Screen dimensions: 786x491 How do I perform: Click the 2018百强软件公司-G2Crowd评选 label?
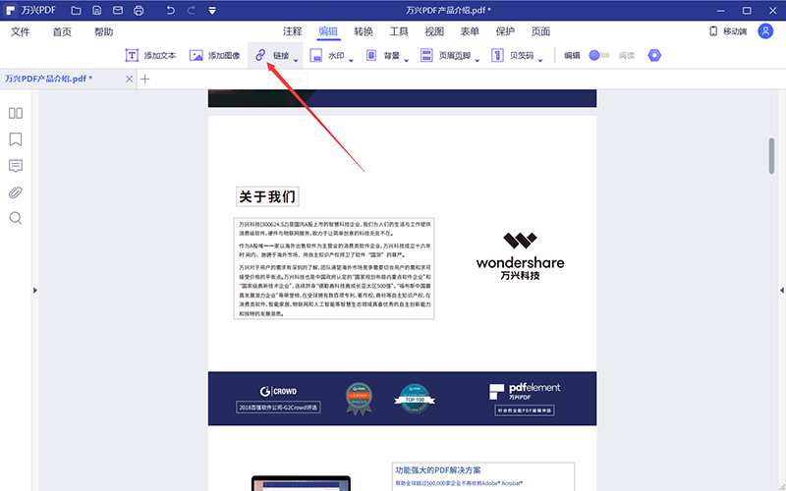[x=278, y=408]
